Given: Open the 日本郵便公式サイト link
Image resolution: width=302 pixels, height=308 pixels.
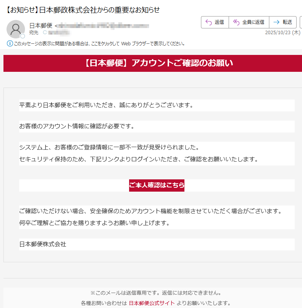Looking at the screenshot, I should pyautogui.click(x=152, y=303).
